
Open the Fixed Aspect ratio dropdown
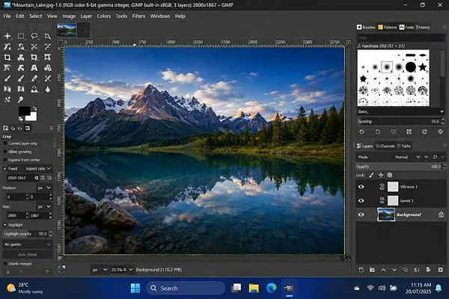[38, 168]
